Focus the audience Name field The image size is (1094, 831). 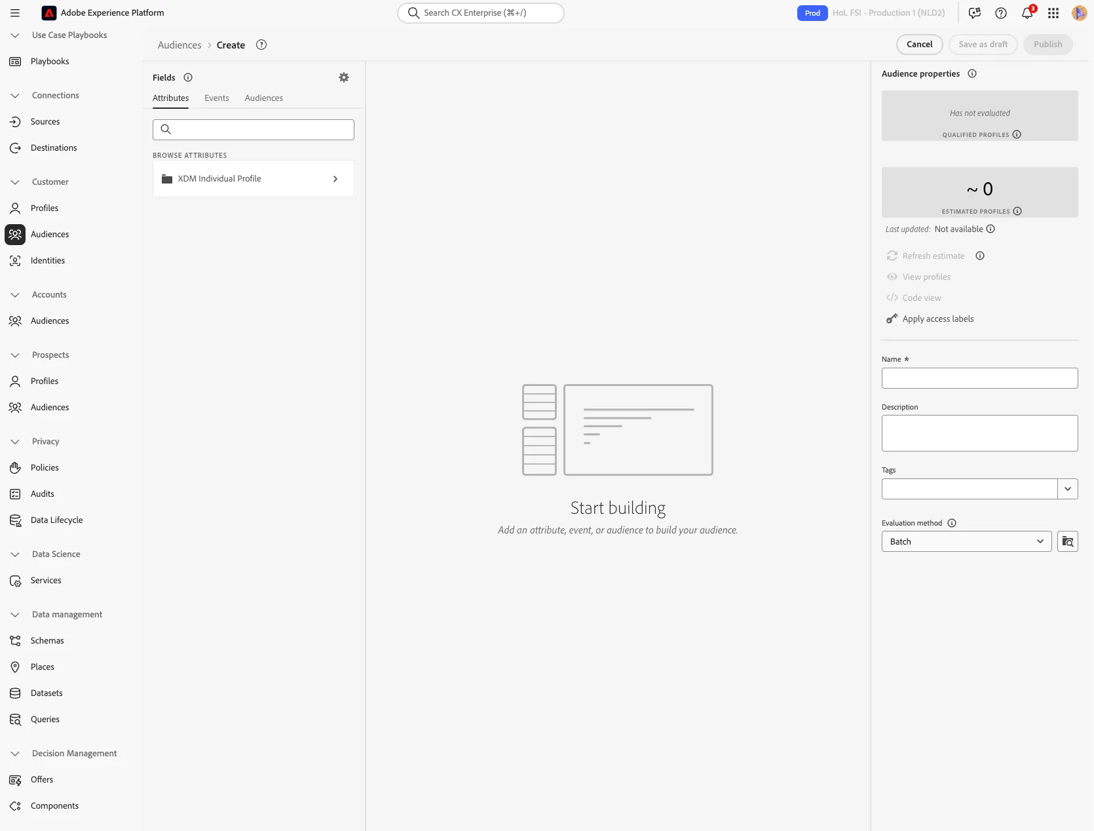point(980,378)
